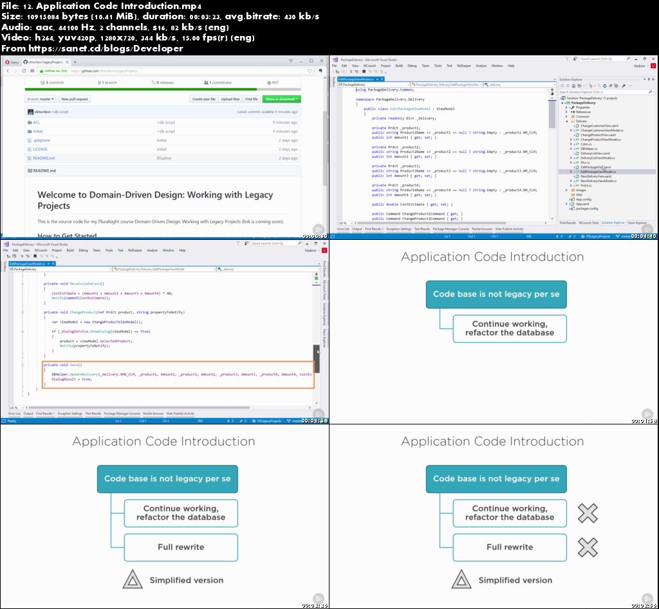This screenshot has height=609, width=659.
Task: Select App.config in Solution Explorer
Action: pyautogui.click(x=583, y=199)
